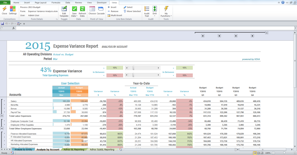297x155 pixels.
Task: Open the File tab
Action: coord(5,3)
